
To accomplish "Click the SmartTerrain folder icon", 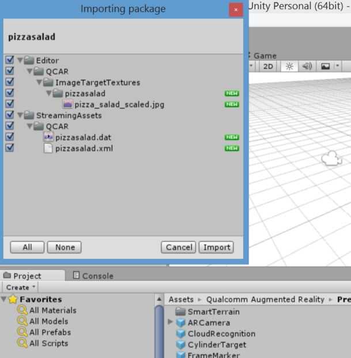I will (x=180, y=311).
